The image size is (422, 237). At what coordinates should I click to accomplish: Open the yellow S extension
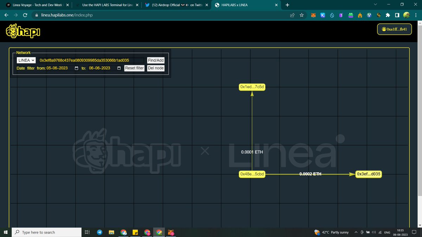click(x=378, y=15)
